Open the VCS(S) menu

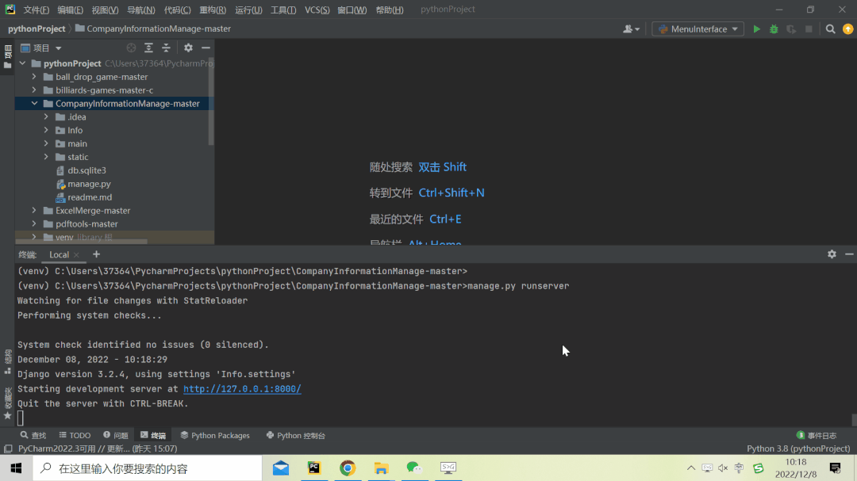[x=317, y=10]
